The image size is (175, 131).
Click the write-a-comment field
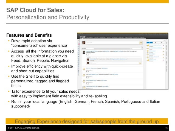pyautogui.click(x=114, y=63)
